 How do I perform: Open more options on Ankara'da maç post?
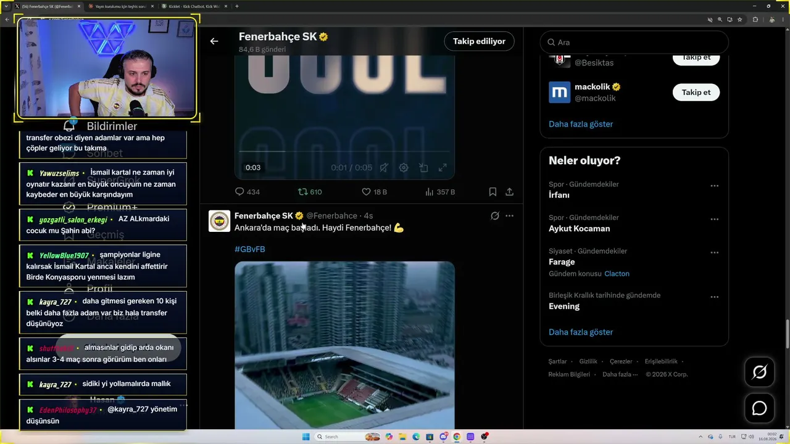point(509,216)
